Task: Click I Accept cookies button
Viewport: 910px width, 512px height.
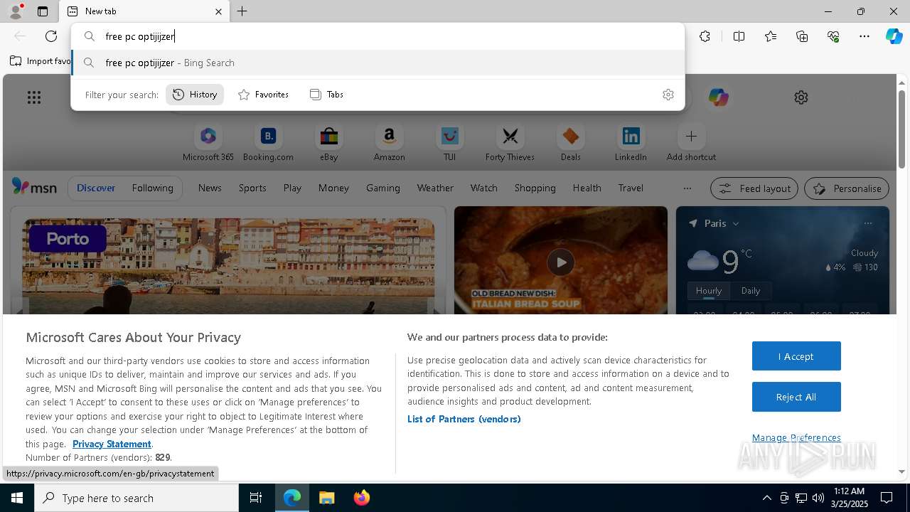Action: (796, 356)
